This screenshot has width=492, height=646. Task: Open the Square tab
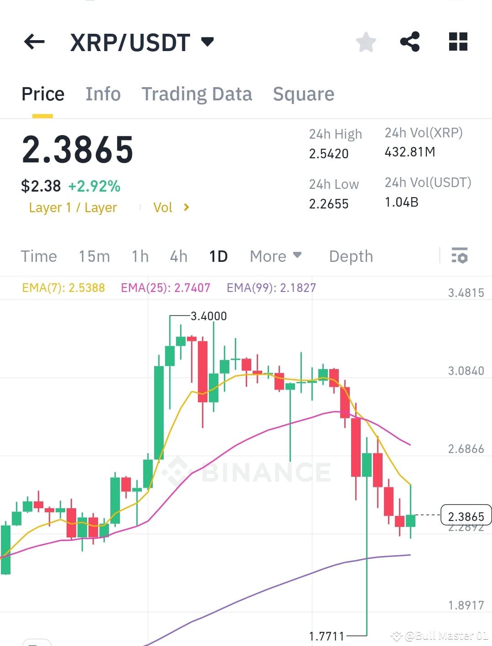click(303, 94)
